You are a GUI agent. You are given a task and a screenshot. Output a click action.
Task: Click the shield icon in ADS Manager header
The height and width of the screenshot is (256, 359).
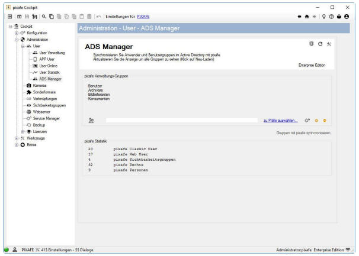tap(310, 46)
